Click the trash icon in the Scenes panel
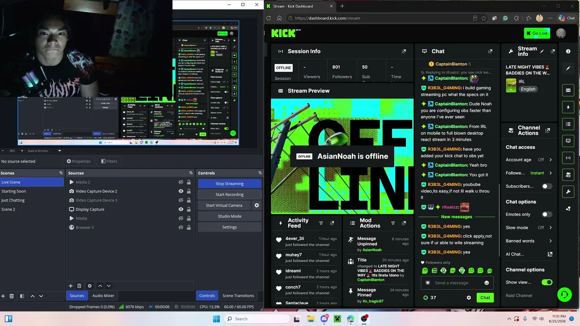This screenshot has height=326, width=580. [12, 296]
